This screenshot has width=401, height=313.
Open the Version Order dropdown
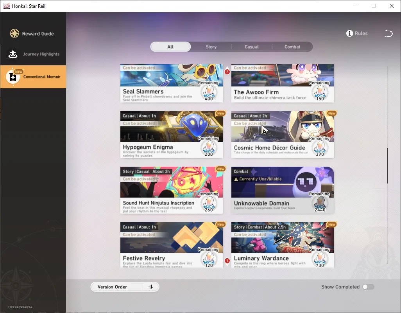point(125,287)
